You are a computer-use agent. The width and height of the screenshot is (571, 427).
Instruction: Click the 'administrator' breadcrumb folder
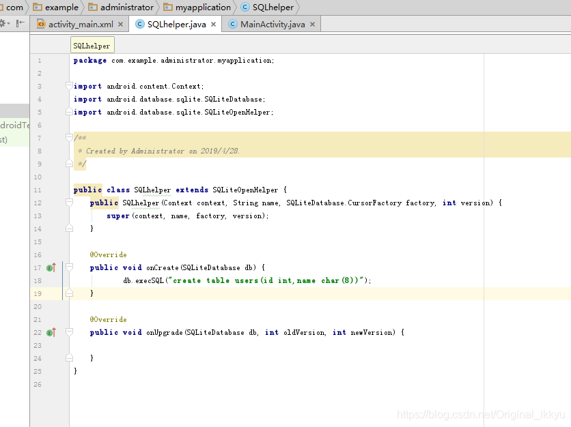click(x=121, y=8)
